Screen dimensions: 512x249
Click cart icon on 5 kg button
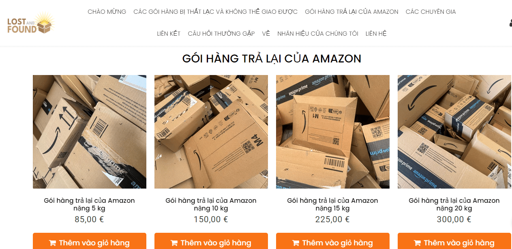(52, 243)
